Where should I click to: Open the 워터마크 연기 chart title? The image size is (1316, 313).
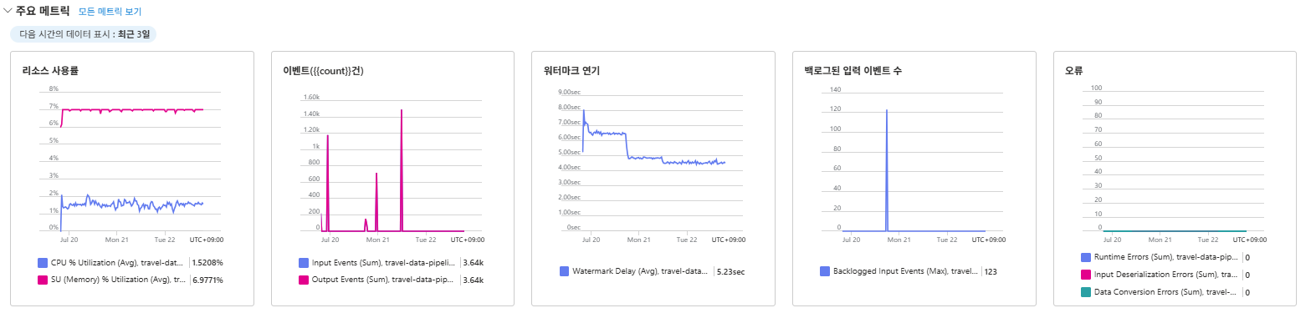click(571, 71)
